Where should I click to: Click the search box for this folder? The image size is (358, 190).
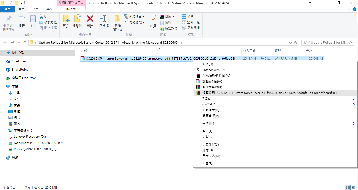(x=328, y=43)
